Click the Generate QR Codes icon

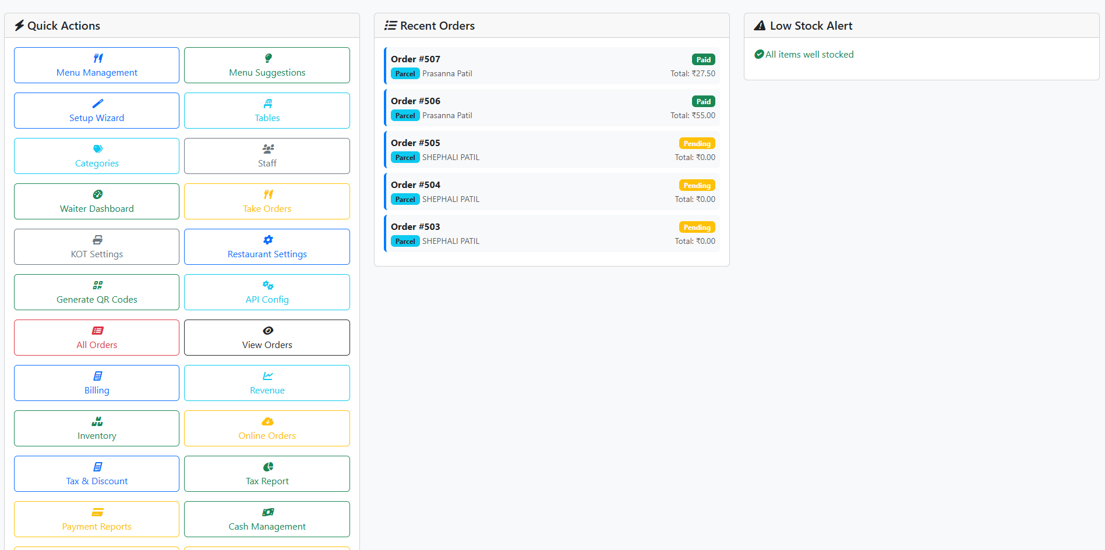[x=97, y=285]
